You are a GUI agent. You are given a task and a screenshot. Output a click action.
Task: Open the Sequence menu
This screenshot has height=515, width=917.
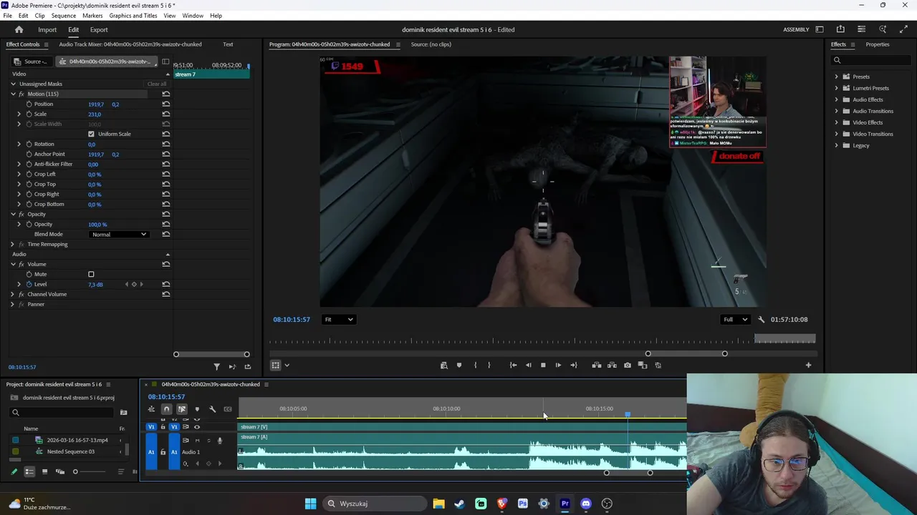(63, 16)
